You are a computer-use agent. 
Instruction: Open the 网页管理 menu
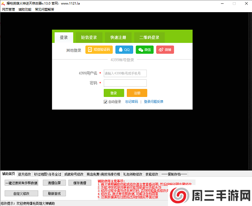tap(8, 9)
